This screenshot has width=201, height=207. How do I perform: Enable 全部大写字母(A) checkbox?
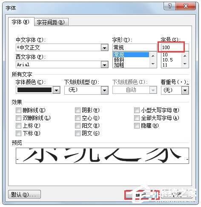[137, 118]
